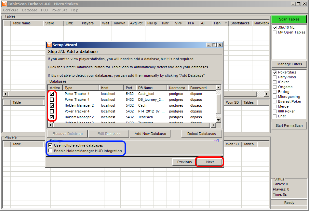The width and height of the screenshot is (309, 211).
Task: Enable the Ongame site
Action: (275, 87)
